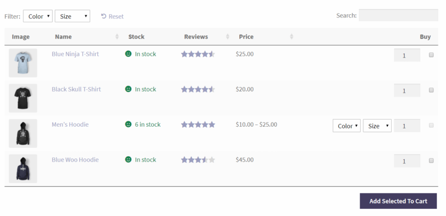
Task: Click the '6 in stock' text
Action: (x=147, y=125)
